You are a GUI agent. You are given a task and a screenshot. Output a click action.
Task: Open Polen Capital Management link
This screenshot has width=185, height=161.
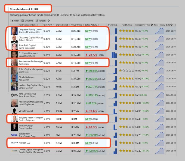tap(30, 69)
